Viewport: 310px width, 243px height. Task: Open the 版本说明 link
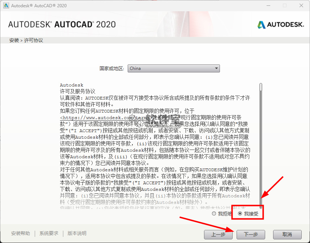coord(77,233)
